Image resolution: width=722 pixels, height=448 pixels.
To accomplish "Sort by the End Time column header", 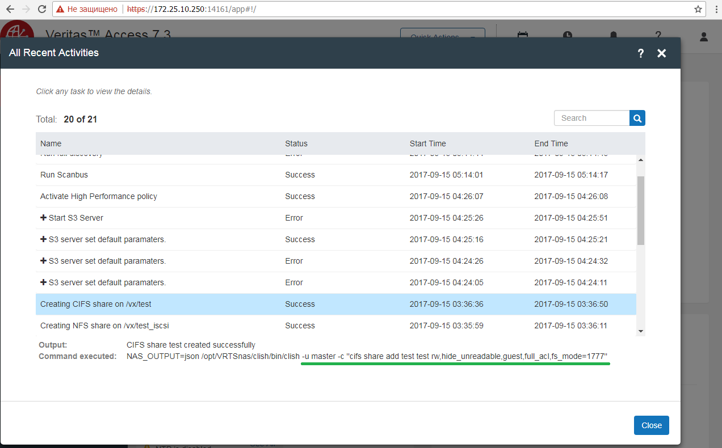I will 551,143.
